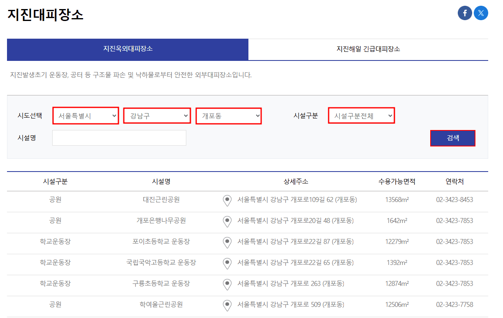Viewport: 503px width, 318px height.
Task: Select 상세주소 column header
Action: [x=296, y=181]
